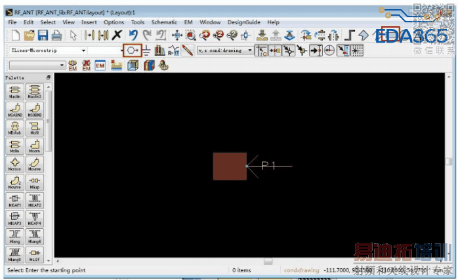Select the Maclin palette component

coord(14,92)
